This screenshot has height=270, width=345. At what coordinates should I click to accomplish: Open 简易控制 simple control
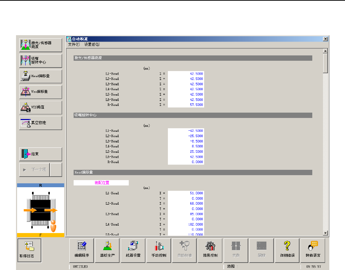tap(210, 250)
